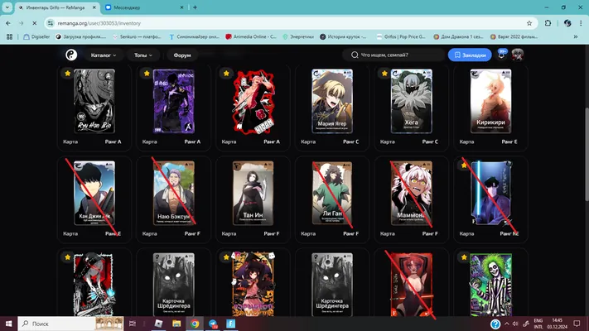The image size is (589, 331).
Task: Toggle favorite star on Beetlejuice card
Action: coord(464,257)
